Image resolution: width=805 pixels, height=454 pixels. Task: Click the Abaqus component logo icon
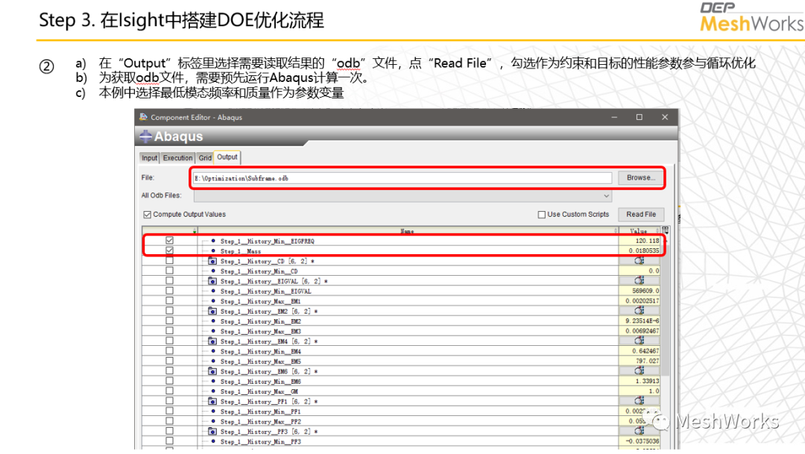pyautogui.click(x=145, y=136)
